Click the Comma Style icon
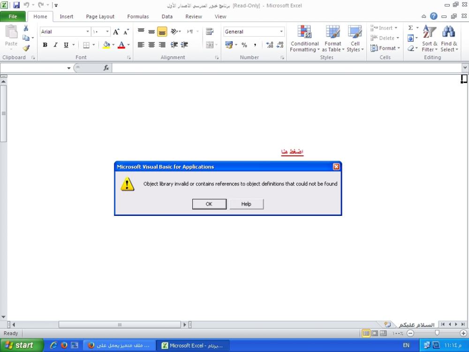This screenshot has width=469, height=352. [255, 45]
